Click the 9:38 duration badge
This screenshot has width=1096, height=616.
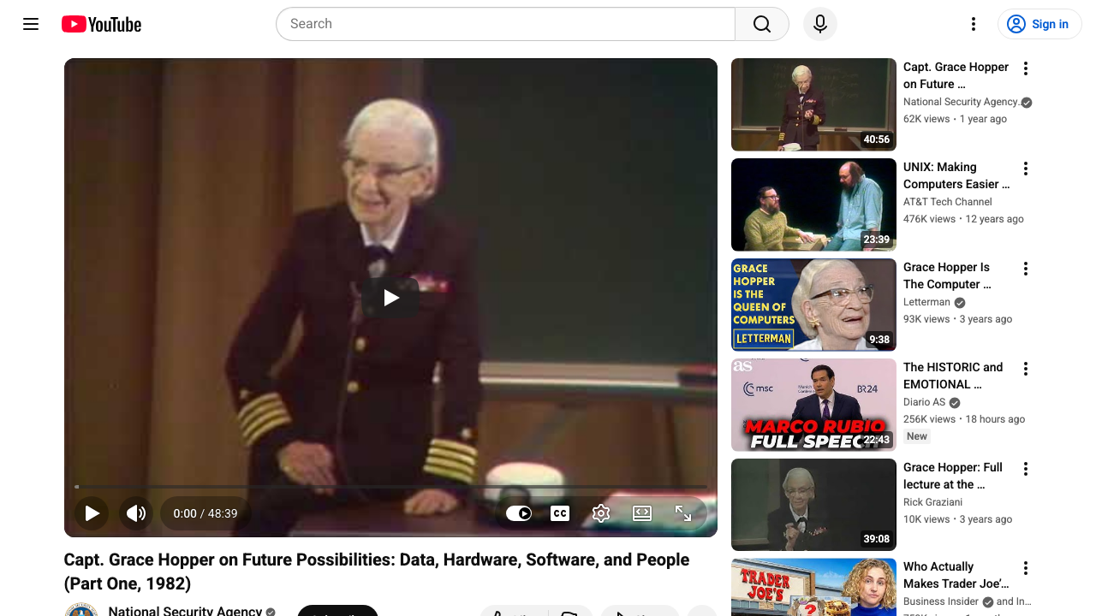point(879,340)
